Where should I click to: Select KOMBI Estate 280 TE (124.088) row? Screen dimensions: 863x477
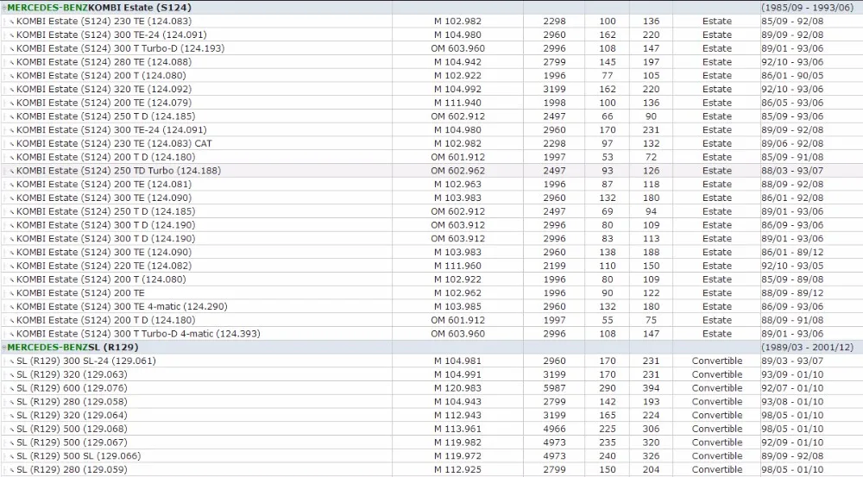pyautogui.click(x=431, y=61)
